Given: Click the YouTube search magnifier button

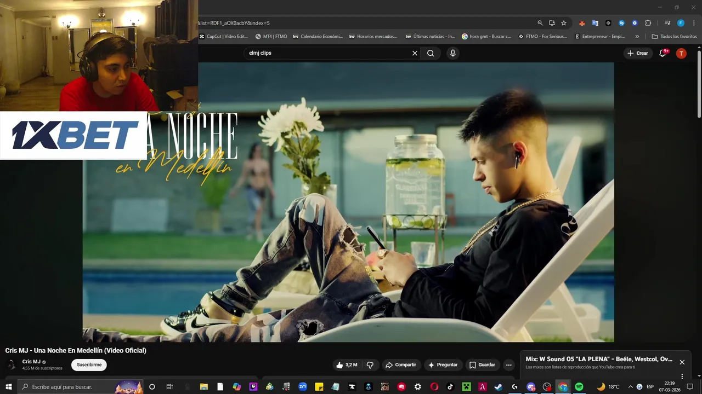Looking at the screenshot, I should pyautogui.click(x=431, y=53).
